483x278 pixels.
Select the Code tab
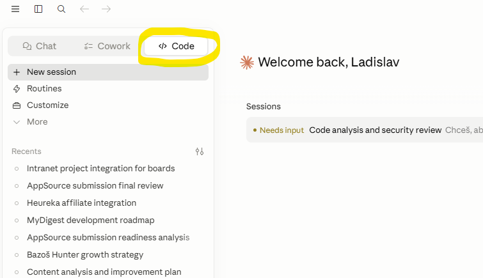(x=176, y=46)
